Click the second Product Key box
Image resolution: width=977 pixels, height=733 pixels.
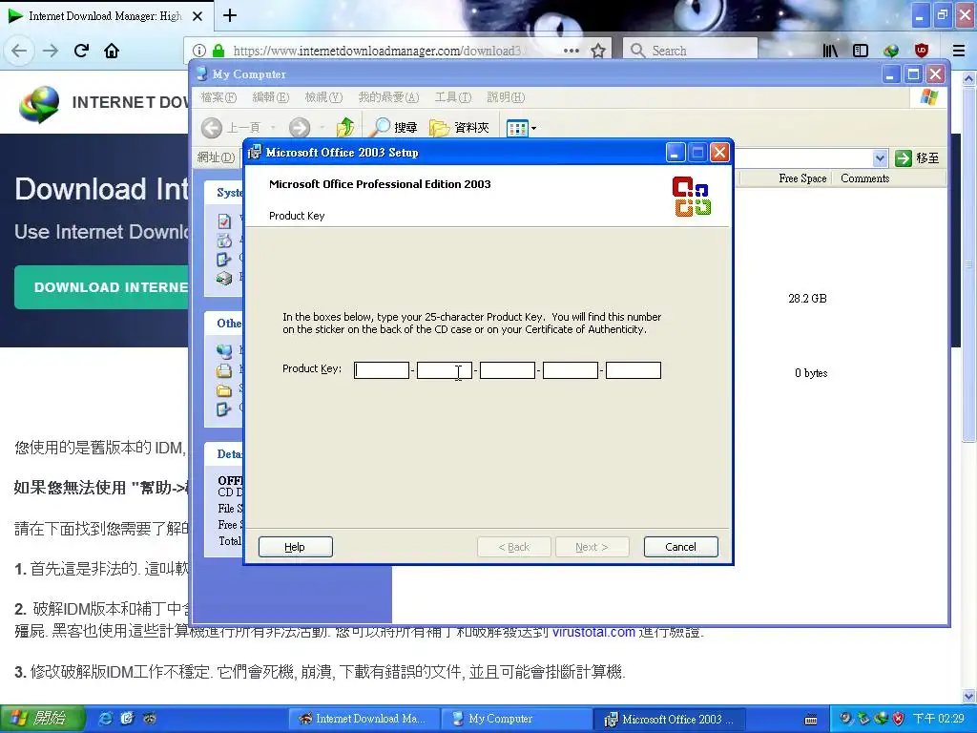click(x=445, y=370)
